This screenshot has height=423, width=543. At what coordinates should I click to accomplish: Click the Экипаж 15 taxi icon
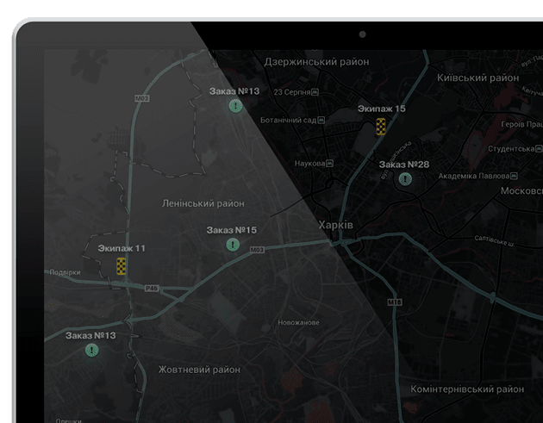tap(380, 127)
